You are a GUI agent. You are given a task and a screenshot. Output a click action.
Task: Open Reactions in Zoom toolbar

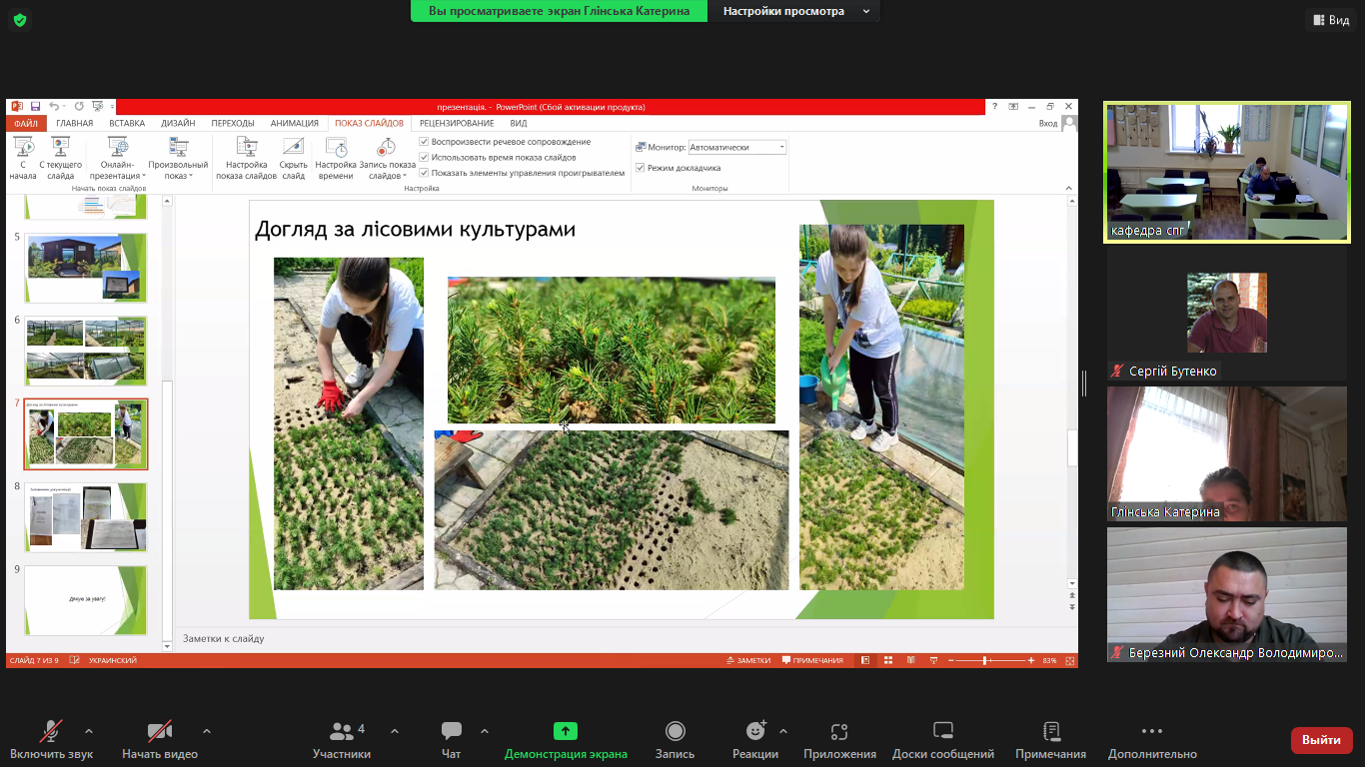pos(754,731)
